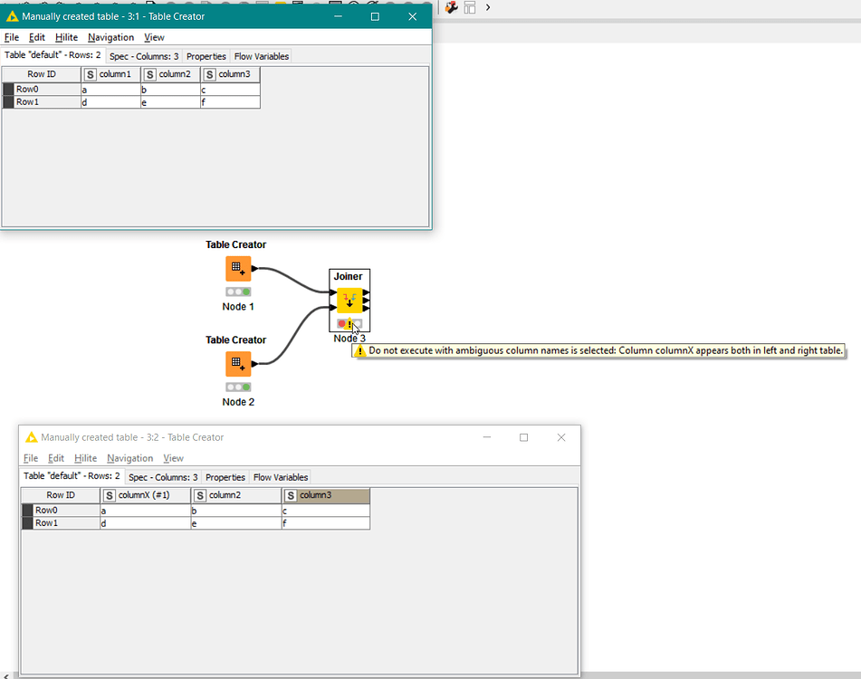Click column1 header in the 3:1 table
This screenshot has height=679, width=861.
(111, 74)
